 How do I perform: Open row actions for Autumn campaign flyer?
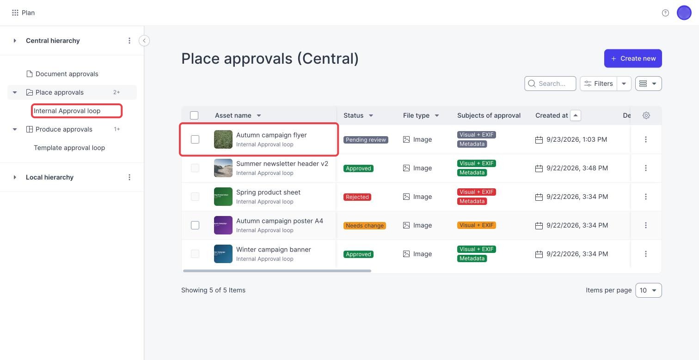coord(646,139)
